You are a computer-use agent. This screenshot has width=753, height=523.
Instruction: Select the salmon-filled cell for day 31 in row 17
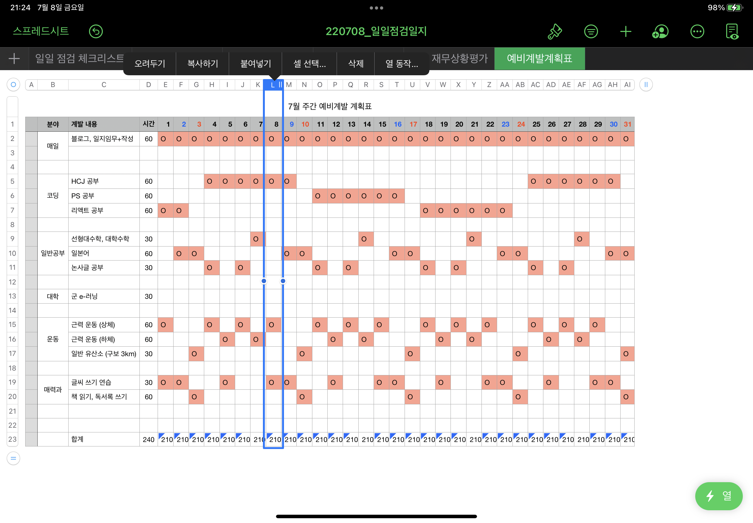pyautogui.click(x=627, y=354)
